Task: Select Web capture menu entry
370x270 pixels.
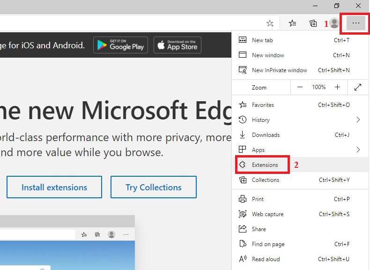Action: click(x=300, y=214)
